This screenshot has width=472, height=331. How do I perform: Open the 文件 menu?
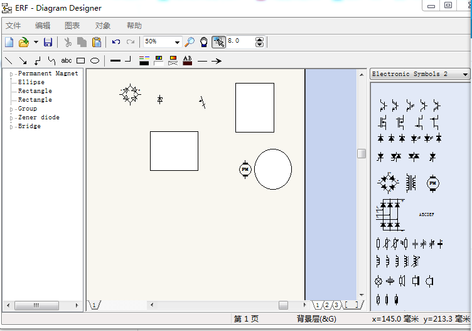[13, 26]
